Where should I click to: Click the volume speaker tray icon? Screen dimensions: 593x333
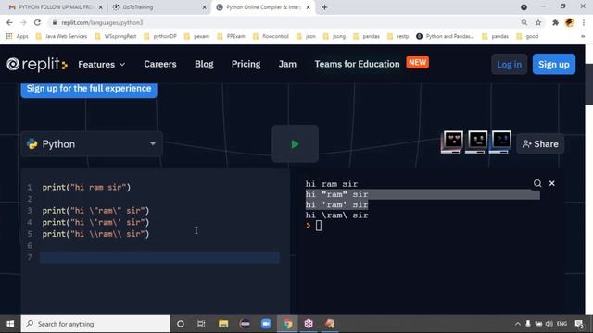coord(549,324)
